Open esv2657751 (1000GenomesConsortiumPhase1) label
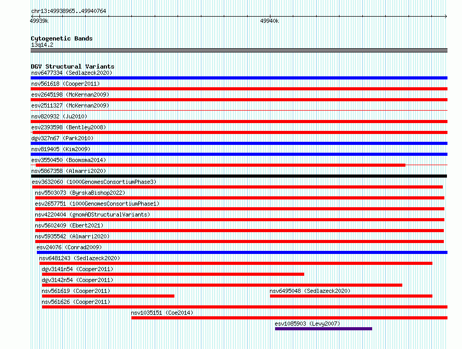The image size is (462, 349). coord(97,204)
